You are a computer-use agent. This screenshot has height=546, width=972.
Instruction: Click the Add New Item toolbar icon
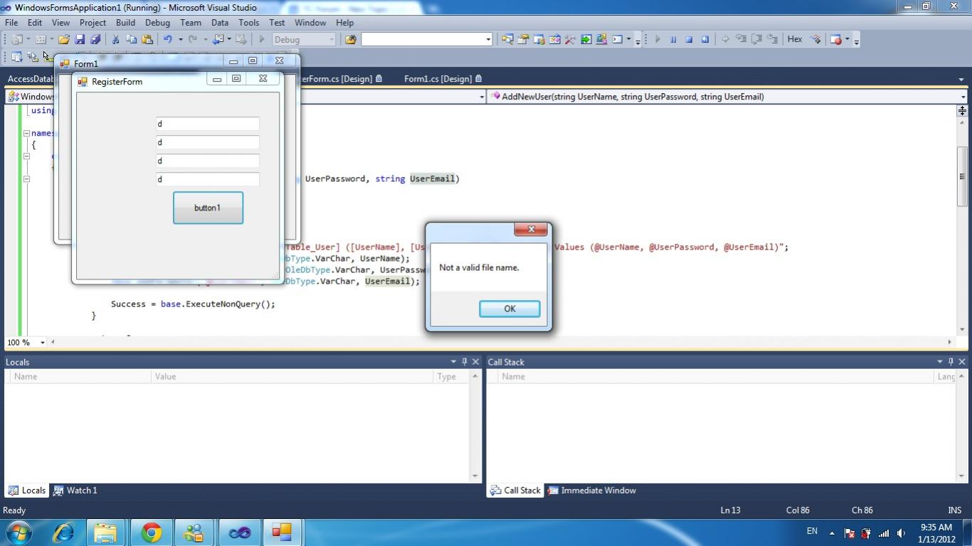(x=41, y=40)
